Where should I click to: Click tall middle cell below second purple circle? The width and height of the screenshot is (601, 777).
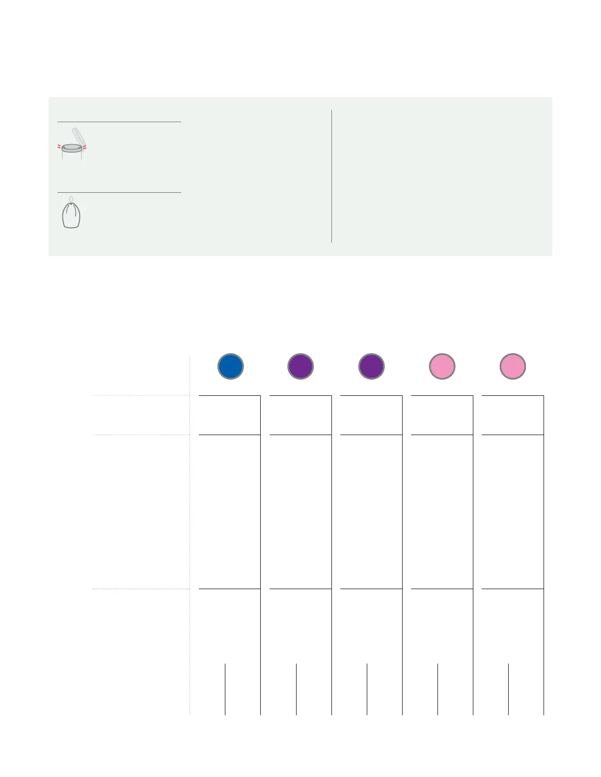(371, 511)
